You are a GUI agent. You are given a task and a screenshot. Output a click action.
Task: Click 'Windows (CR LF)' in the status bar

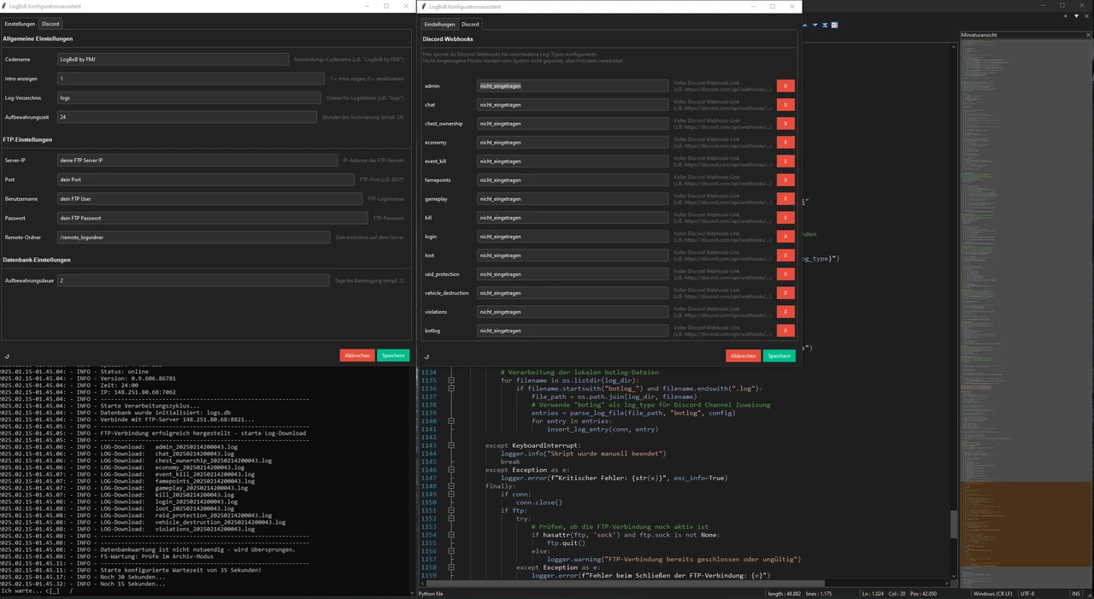tap(992, 593)
